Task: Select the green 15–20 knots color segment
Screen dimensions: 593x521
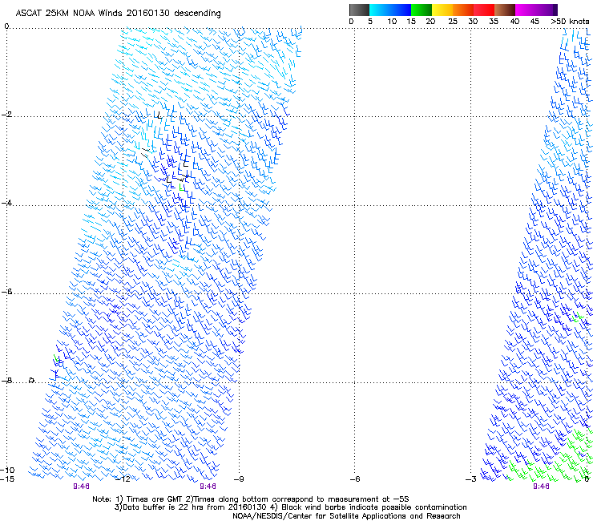Action: click(422, 10)
